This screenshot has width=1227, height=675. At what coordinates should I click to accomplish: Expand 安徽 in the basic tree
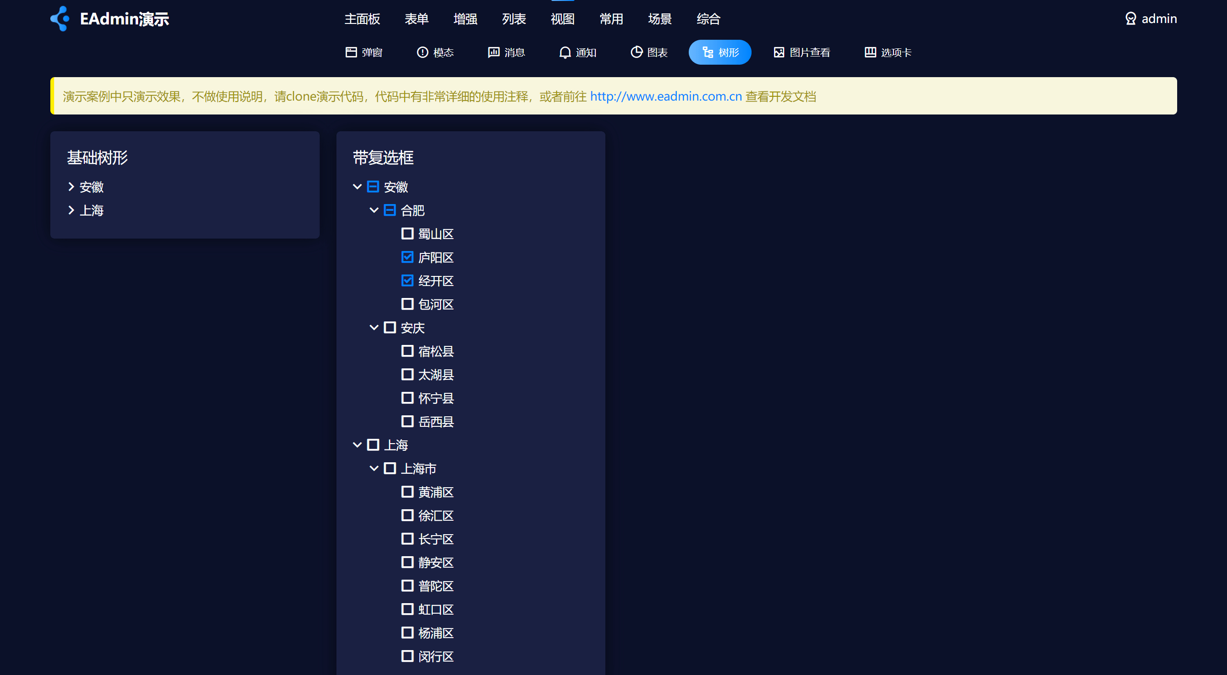[x=71, y=187]
